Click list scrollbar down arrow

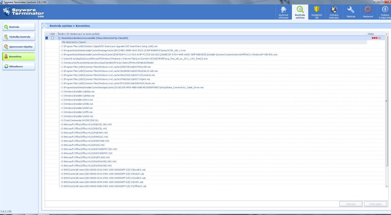[x=387, y=186]
